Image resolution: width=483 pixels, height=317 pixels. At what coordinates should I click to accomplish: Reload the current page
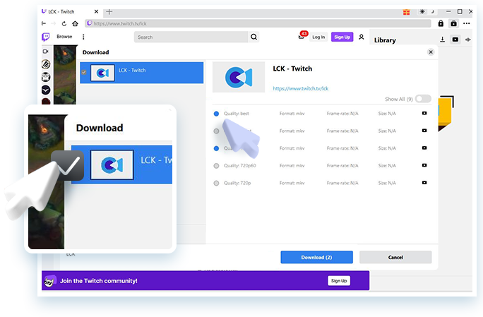64,23
